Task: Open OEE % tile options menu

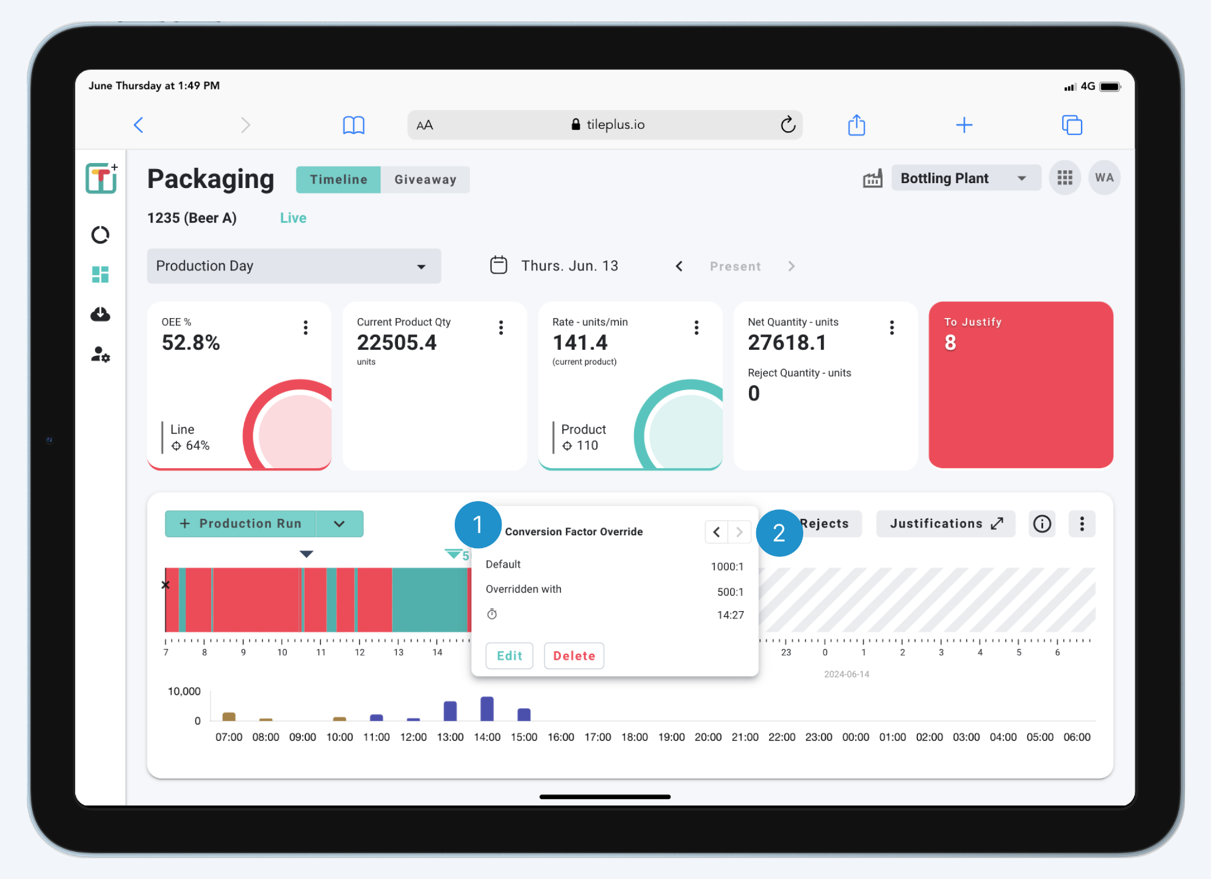Action: click(x=306, y=328)
